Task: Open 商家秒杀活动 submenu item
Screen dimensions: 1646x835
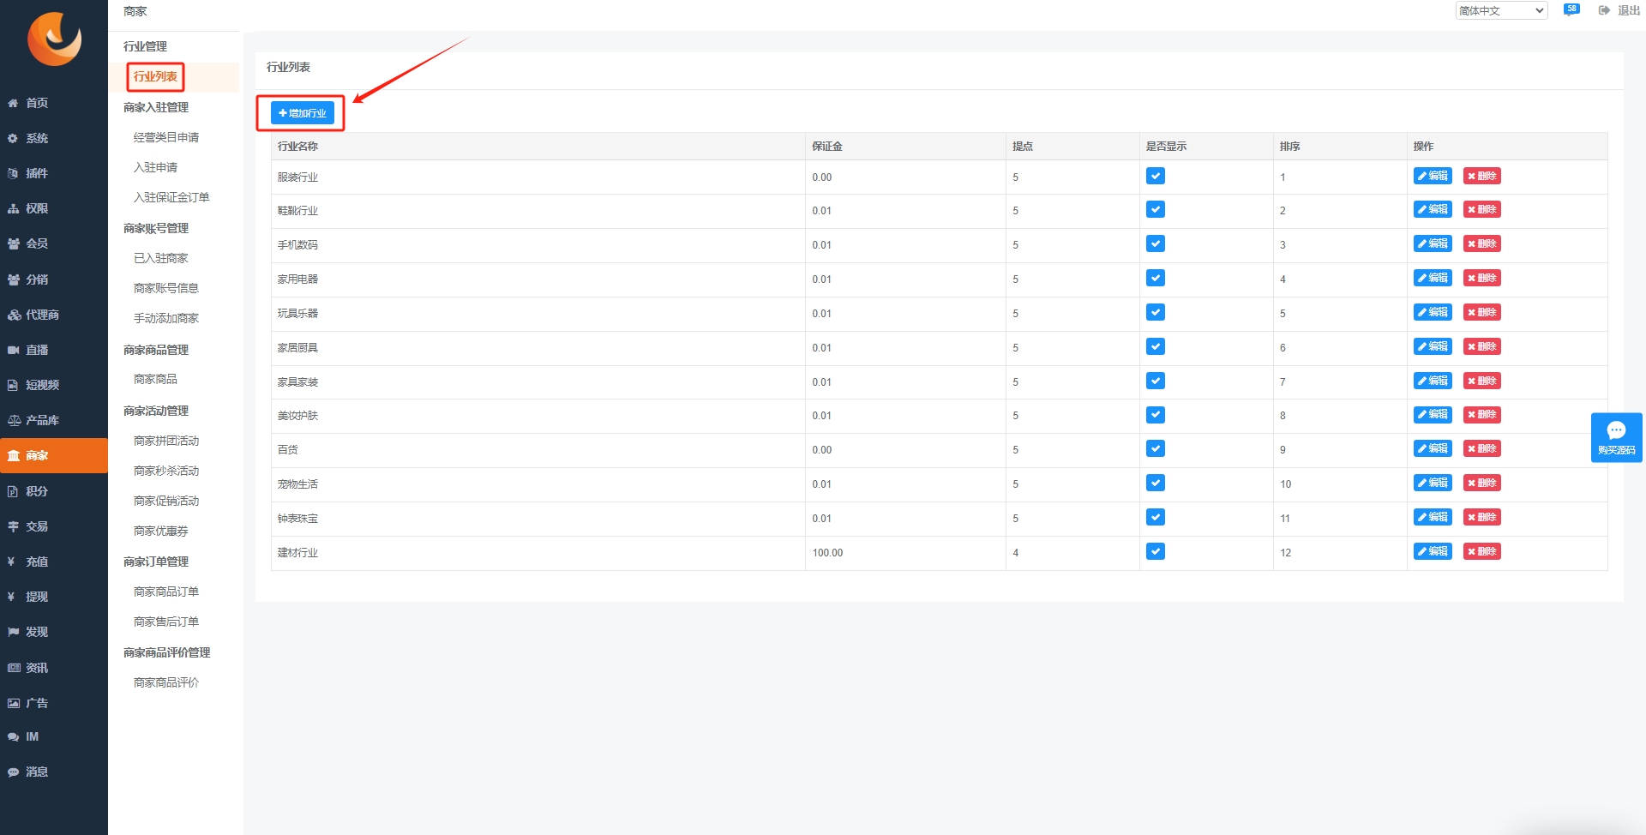Action: [166, 471]
